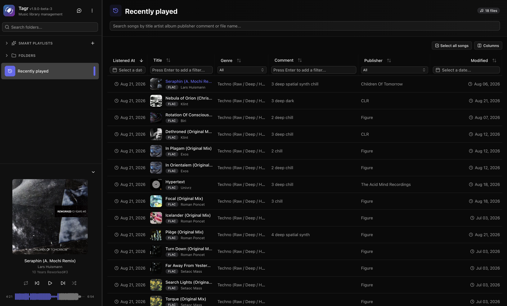Image resolution: width=507 pixels, height=306 pixels.
Task: Seek within the playback waveform
Action: coord(50,297)
